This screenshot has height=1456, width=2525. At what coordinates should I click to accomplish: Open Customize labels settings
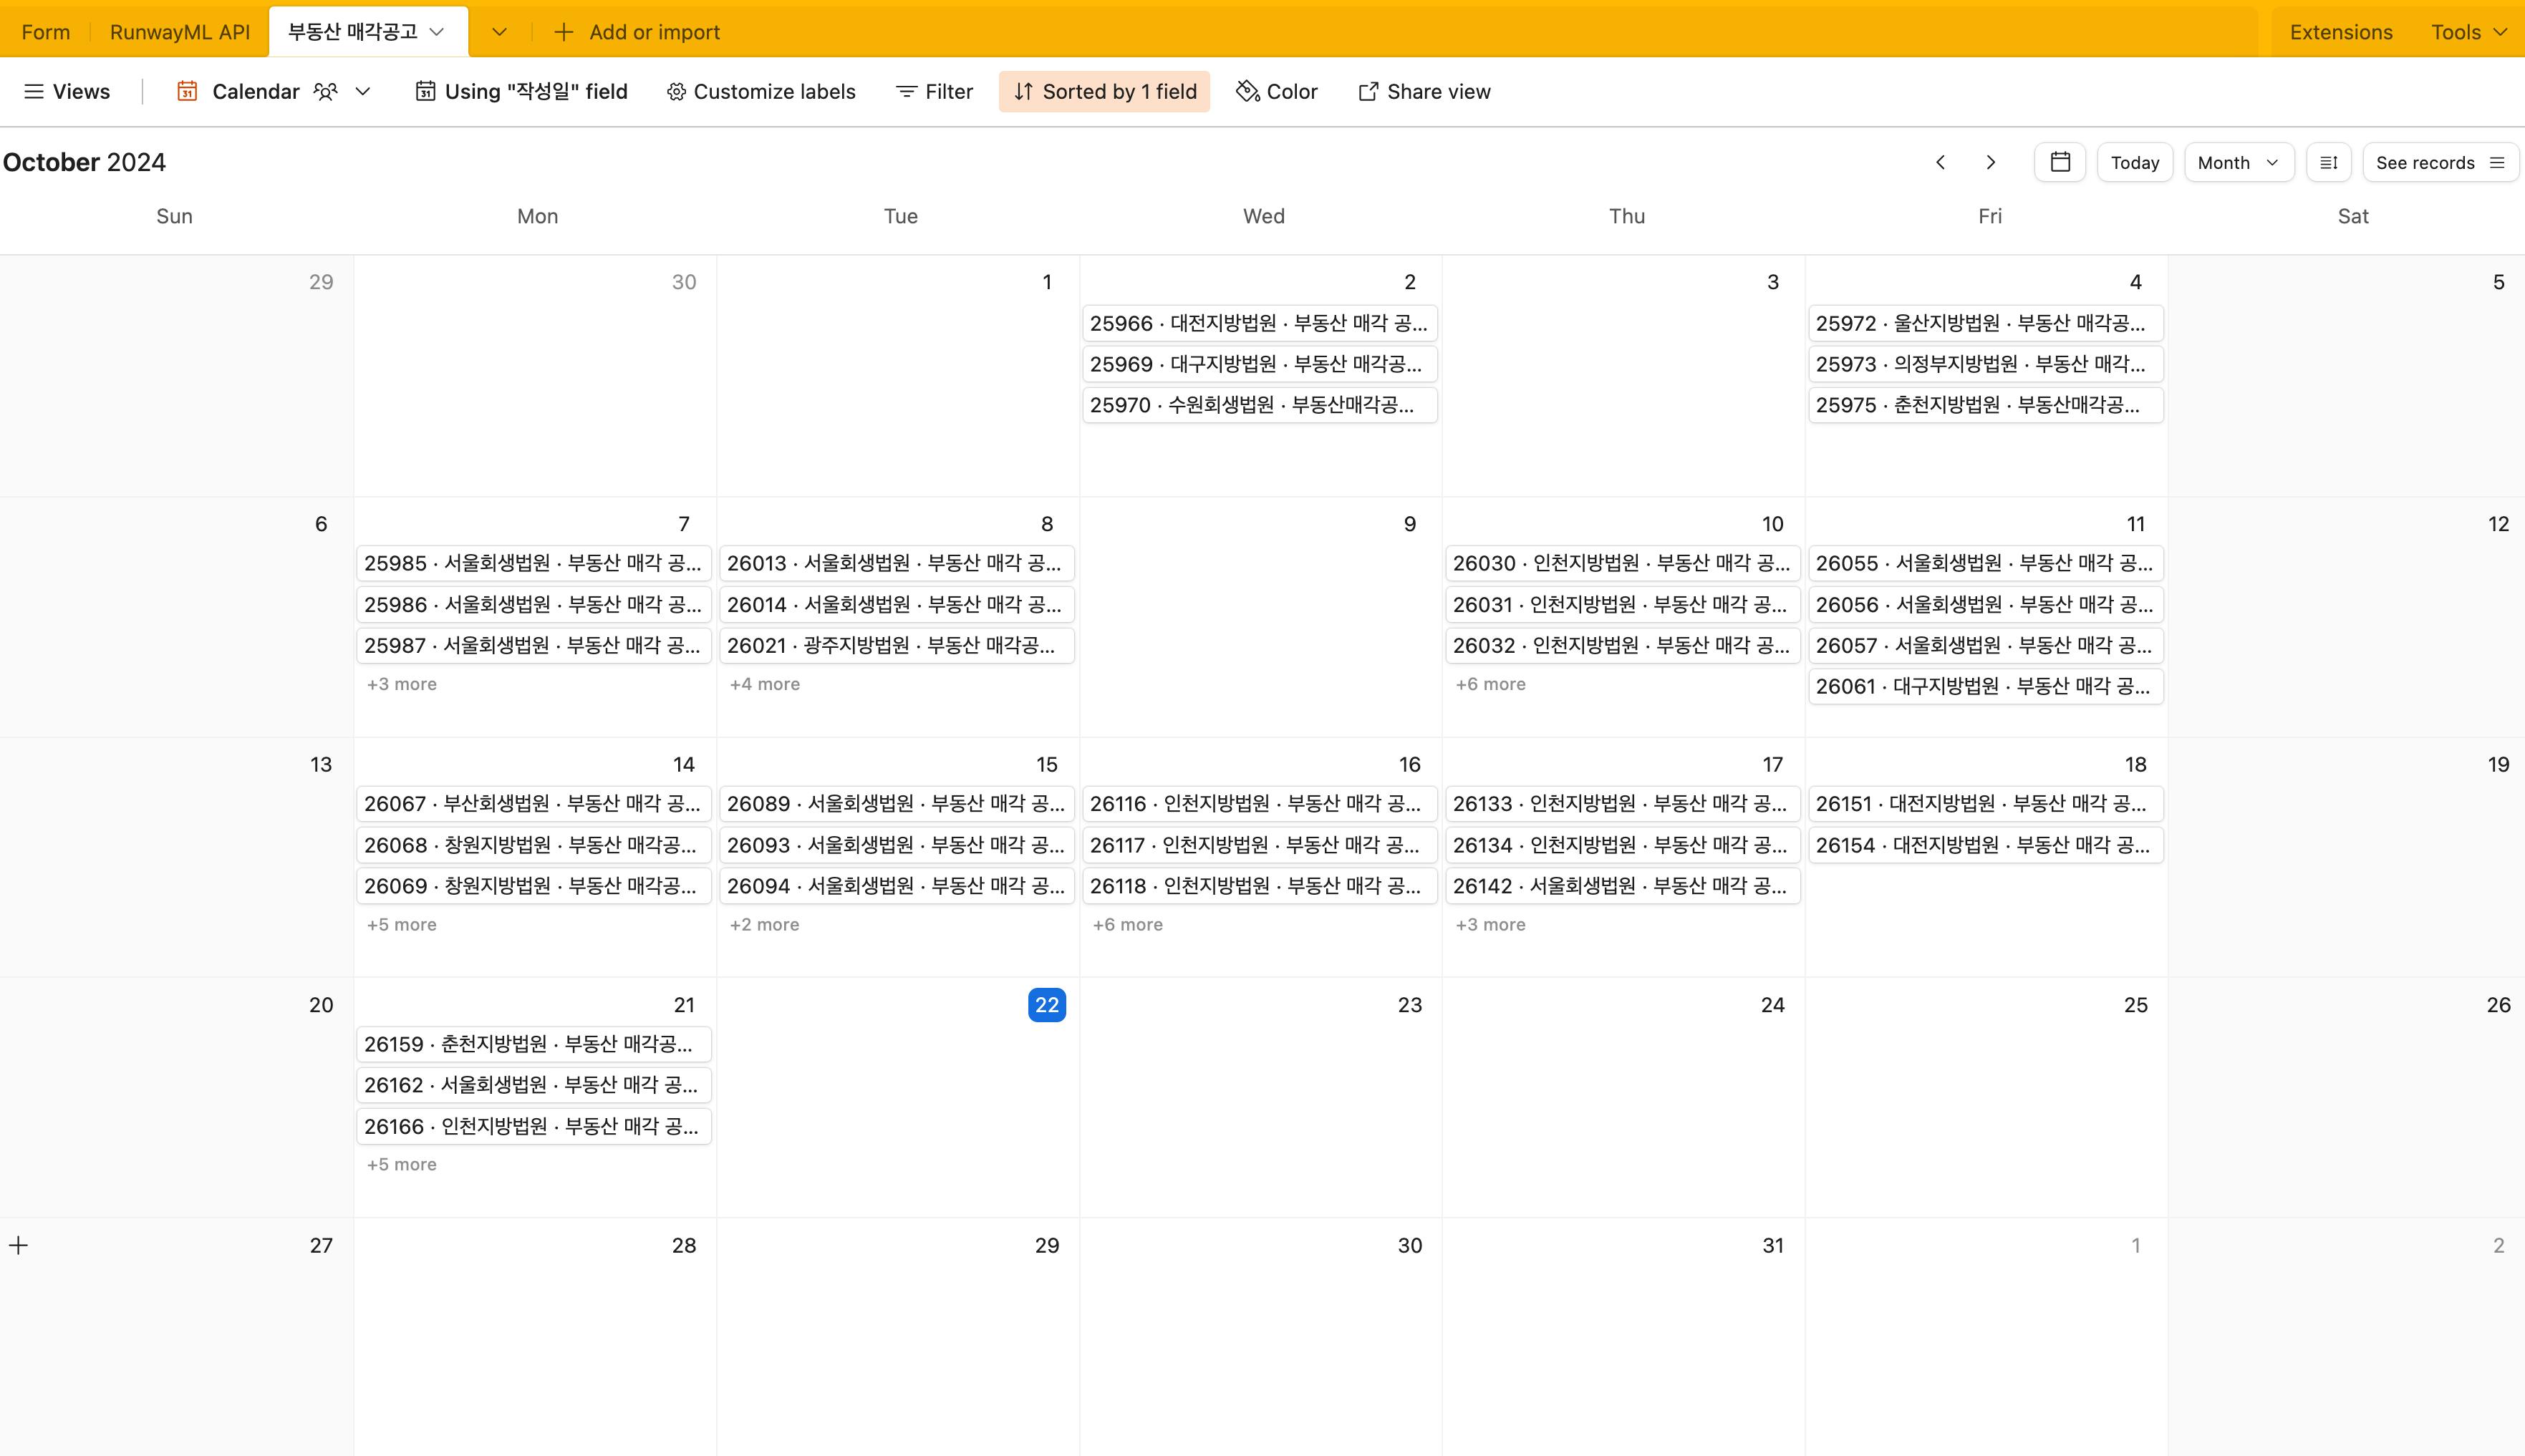[761, 91]
